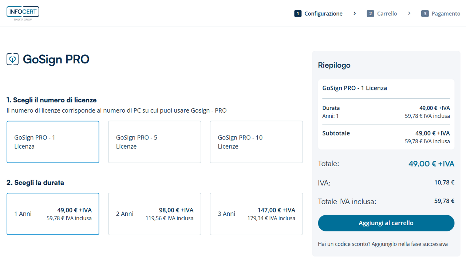Image resolution: width=466 pixels, height=266 pixels.
Task: Click the Riepilogo summary heading
Action: (x=334, y=65)
